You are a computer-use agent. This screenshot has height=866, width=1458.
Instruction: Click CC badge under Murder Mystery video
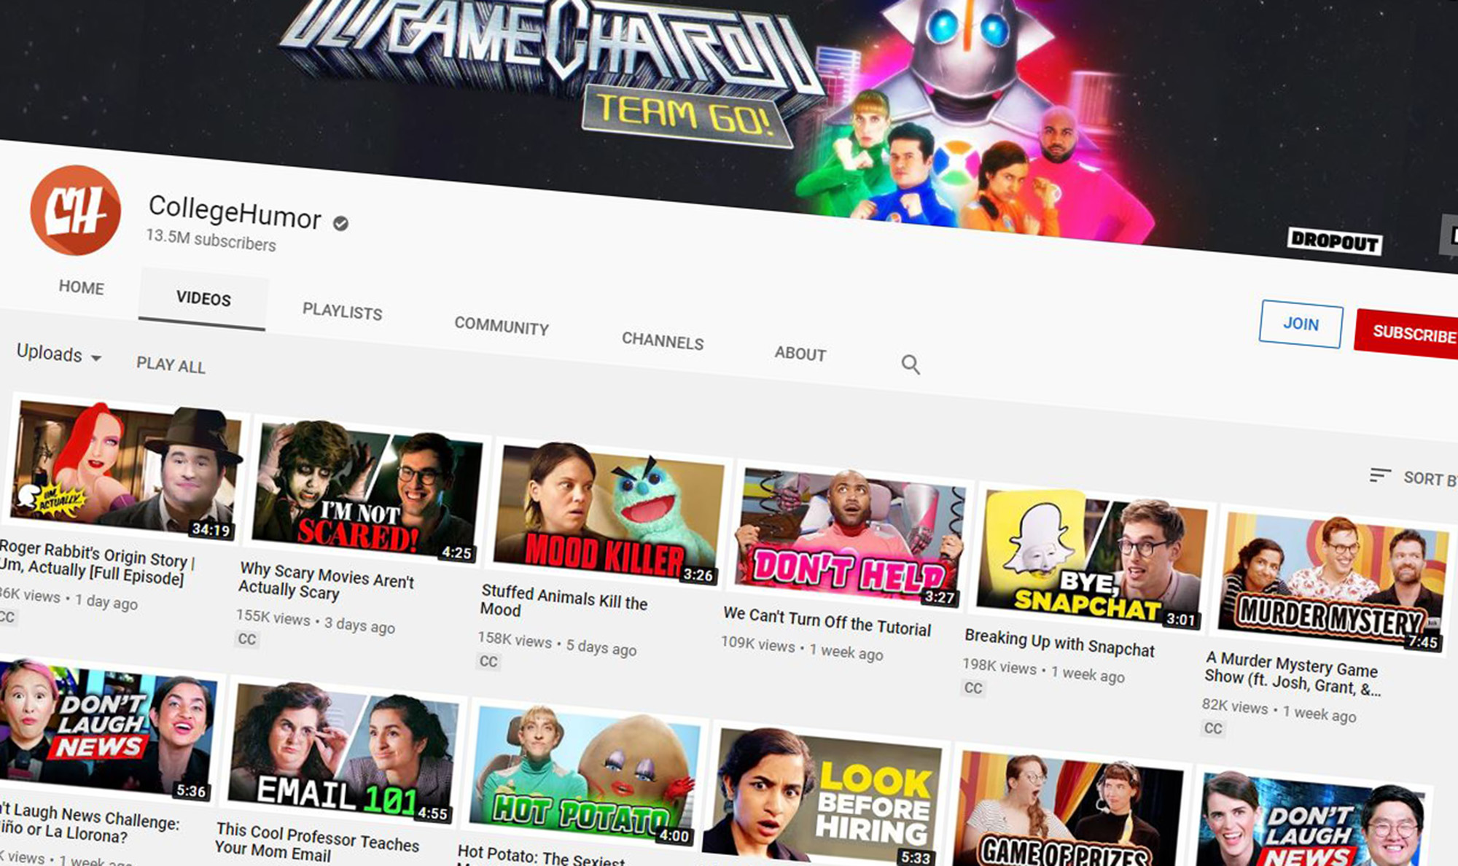[x=1213, y=727]
